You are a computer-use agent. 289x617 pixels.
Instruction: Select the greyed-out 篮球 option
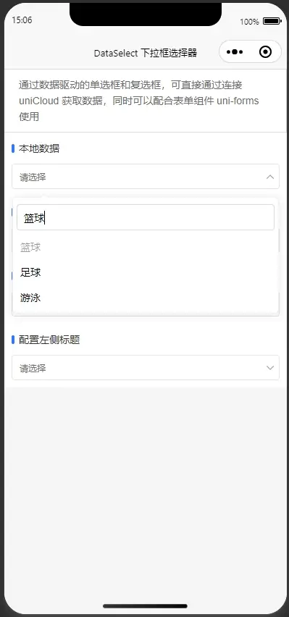(x=146, y=247)
